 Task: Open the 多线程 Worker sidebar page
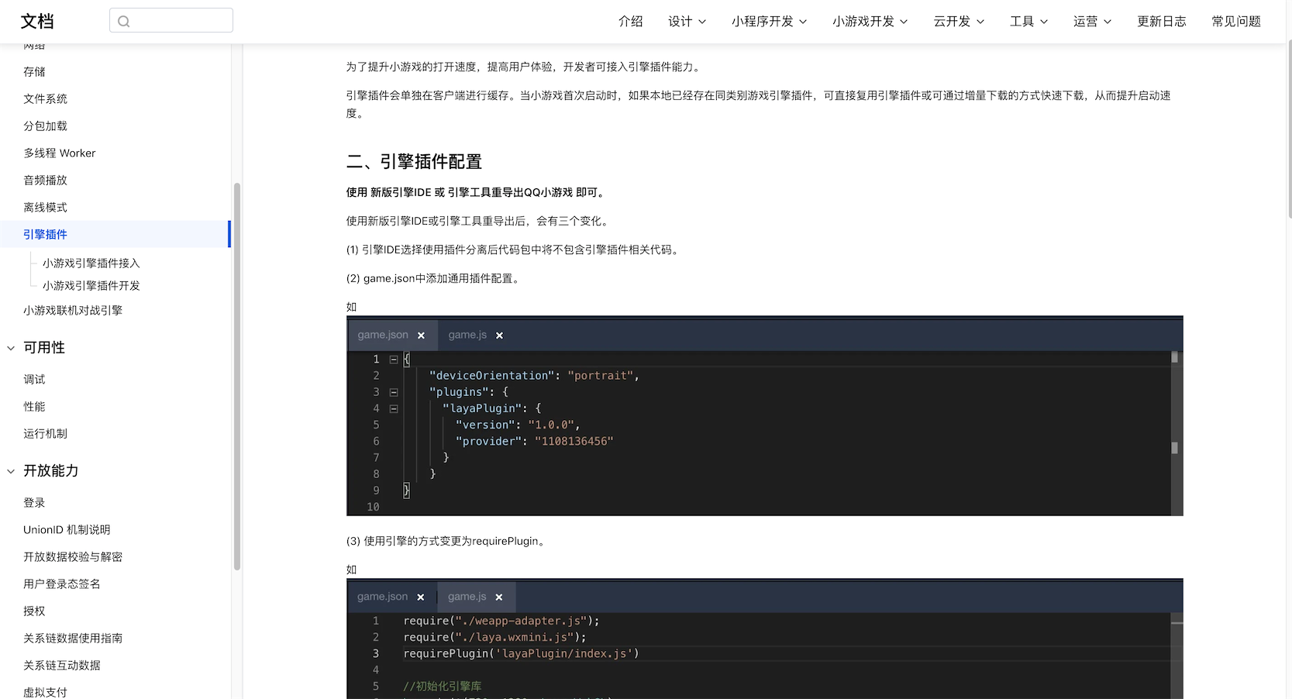(x=60, y=153)
